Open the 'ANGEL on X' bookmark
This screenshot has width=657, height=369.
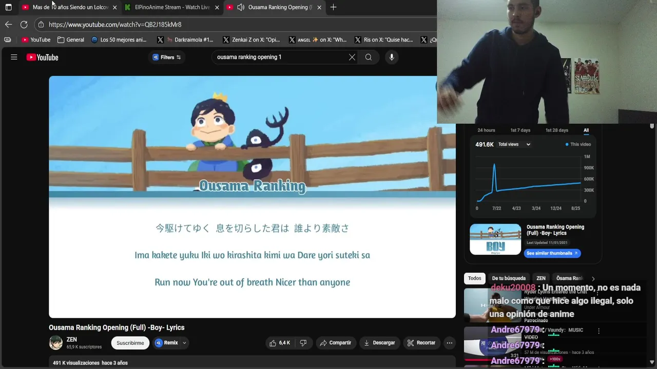318,39
